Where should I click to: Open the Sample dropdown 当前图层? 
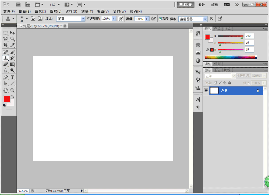[193, 19]
